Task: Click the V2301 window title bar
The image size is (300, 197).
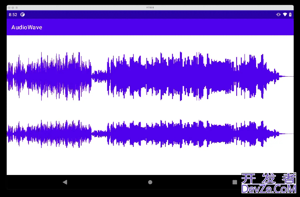Action: click(x=150, y=7)
